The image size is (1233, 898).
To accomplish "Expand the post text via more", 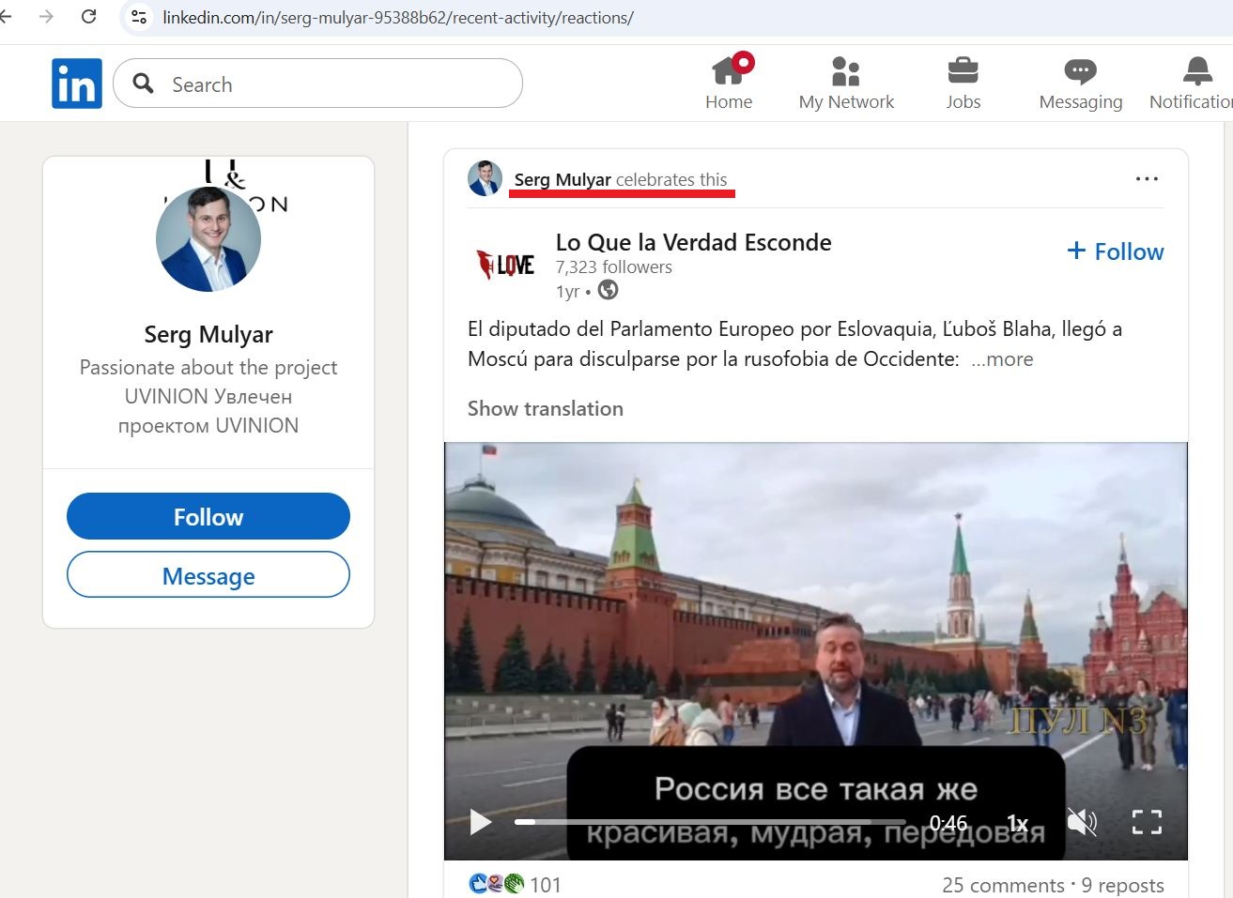I will click(1002, 358).
